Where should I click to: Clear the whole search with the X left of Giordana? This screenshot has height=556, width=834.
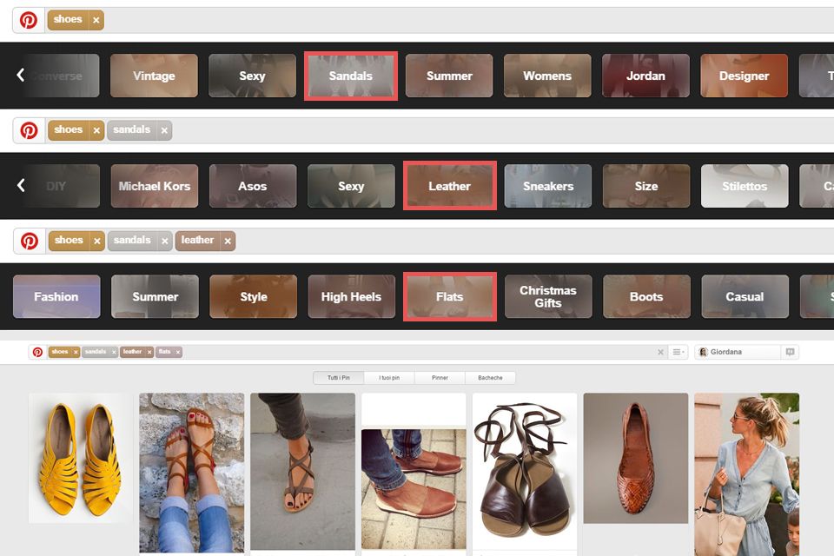(660, 352)
